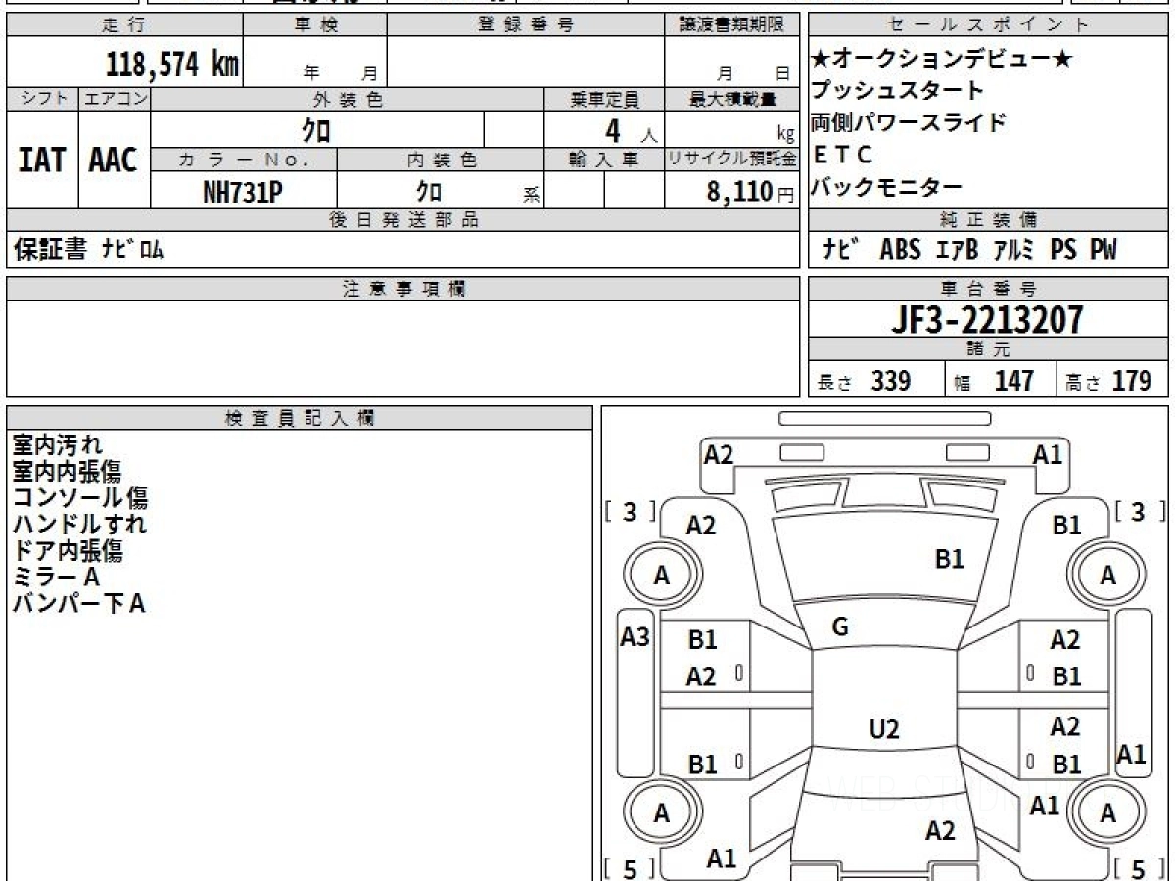Select the 後日発送部品 header
The height and width of the screenshot is (881, 1175).
coord(402,219)
